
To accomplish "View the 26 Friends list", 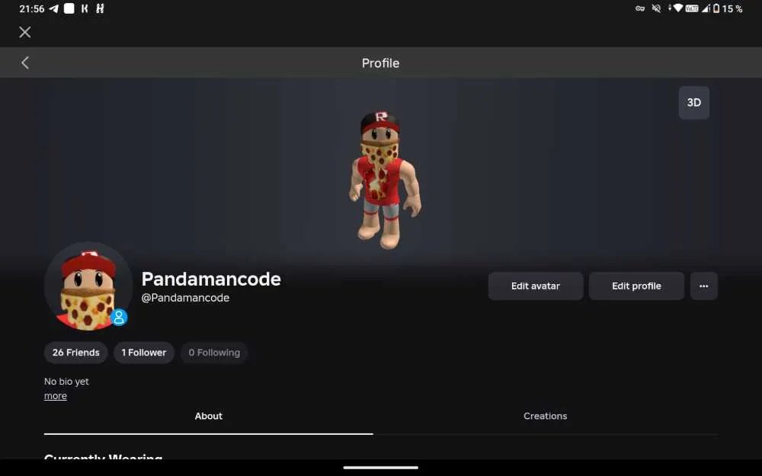I will (x=75, y=353).
